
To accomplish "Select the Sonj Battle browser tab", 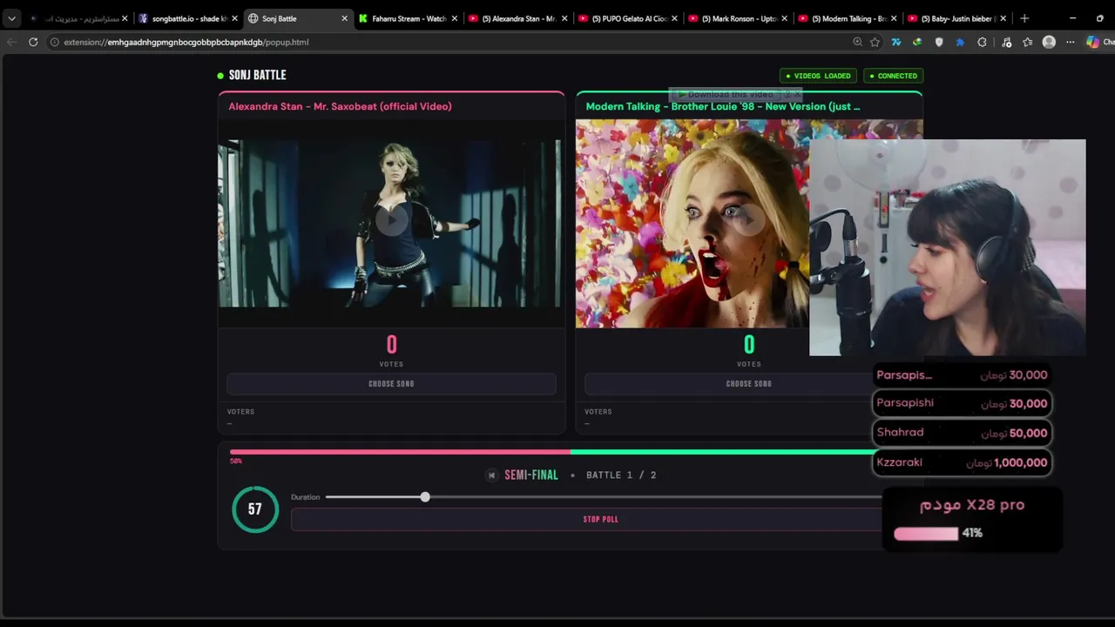I will pos(298,18).
